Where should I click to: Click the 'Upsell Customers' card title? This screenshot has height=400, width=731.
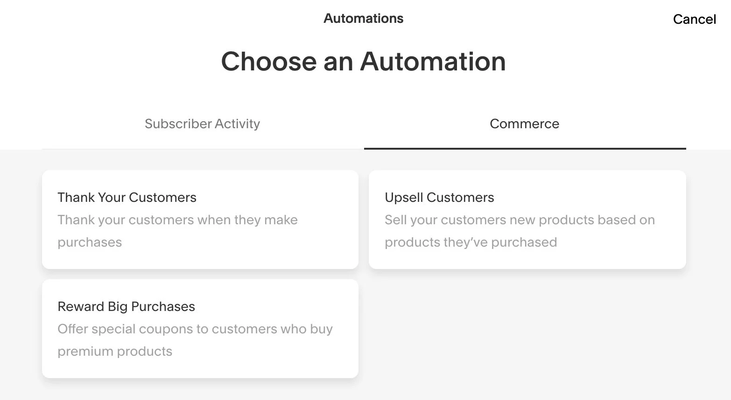(x=439, y=197)
